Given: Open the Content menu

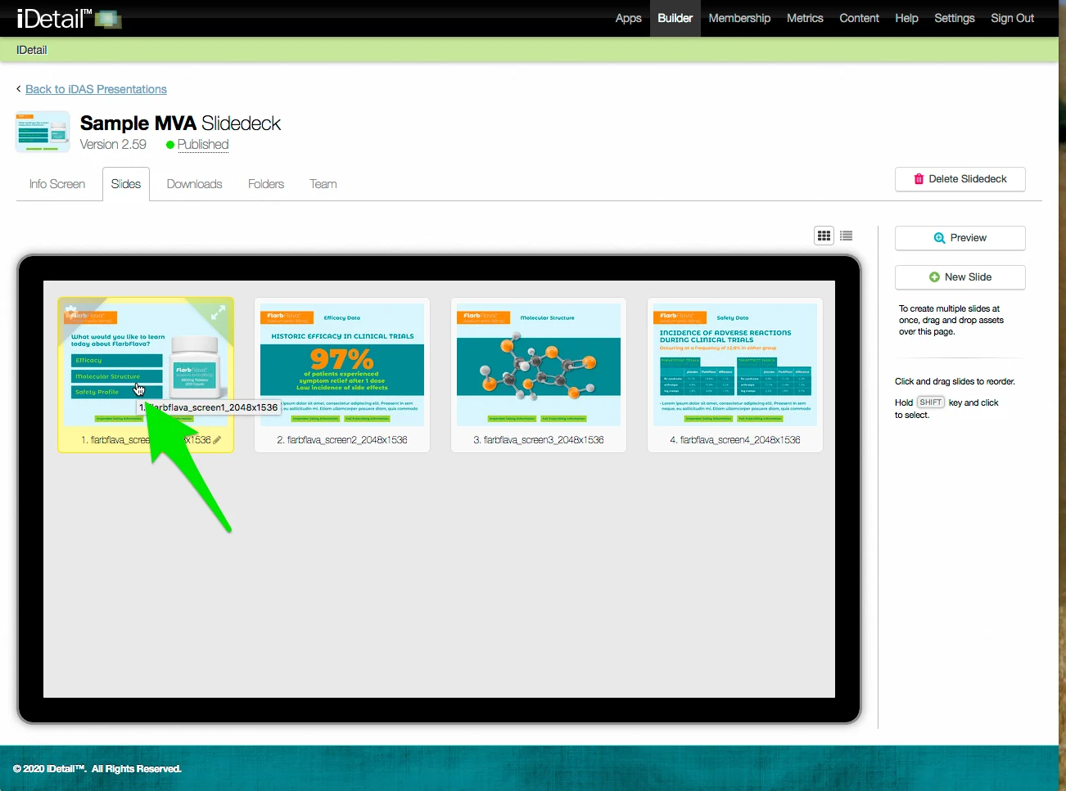Looking at the screenshot, I should coord(859,18).
